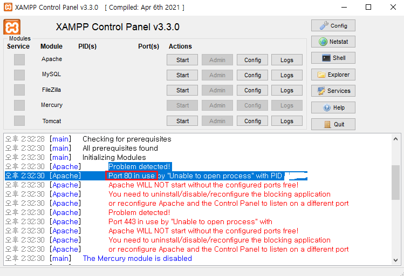Viewport: 404px width, 276px height.
Task: View FileZilla Logs
Action: pyautogui.click(x=287, y=90)
